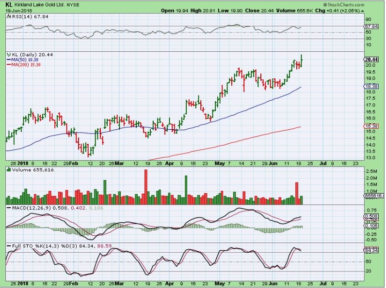Click the 0.106 histogram value in MACD legend
The height and width of the screenshot is (288, 386).
(x=96, y=208)
